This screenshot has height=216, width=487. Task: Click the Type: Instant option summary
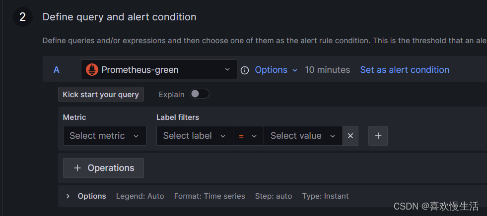[x=325, y=196]
